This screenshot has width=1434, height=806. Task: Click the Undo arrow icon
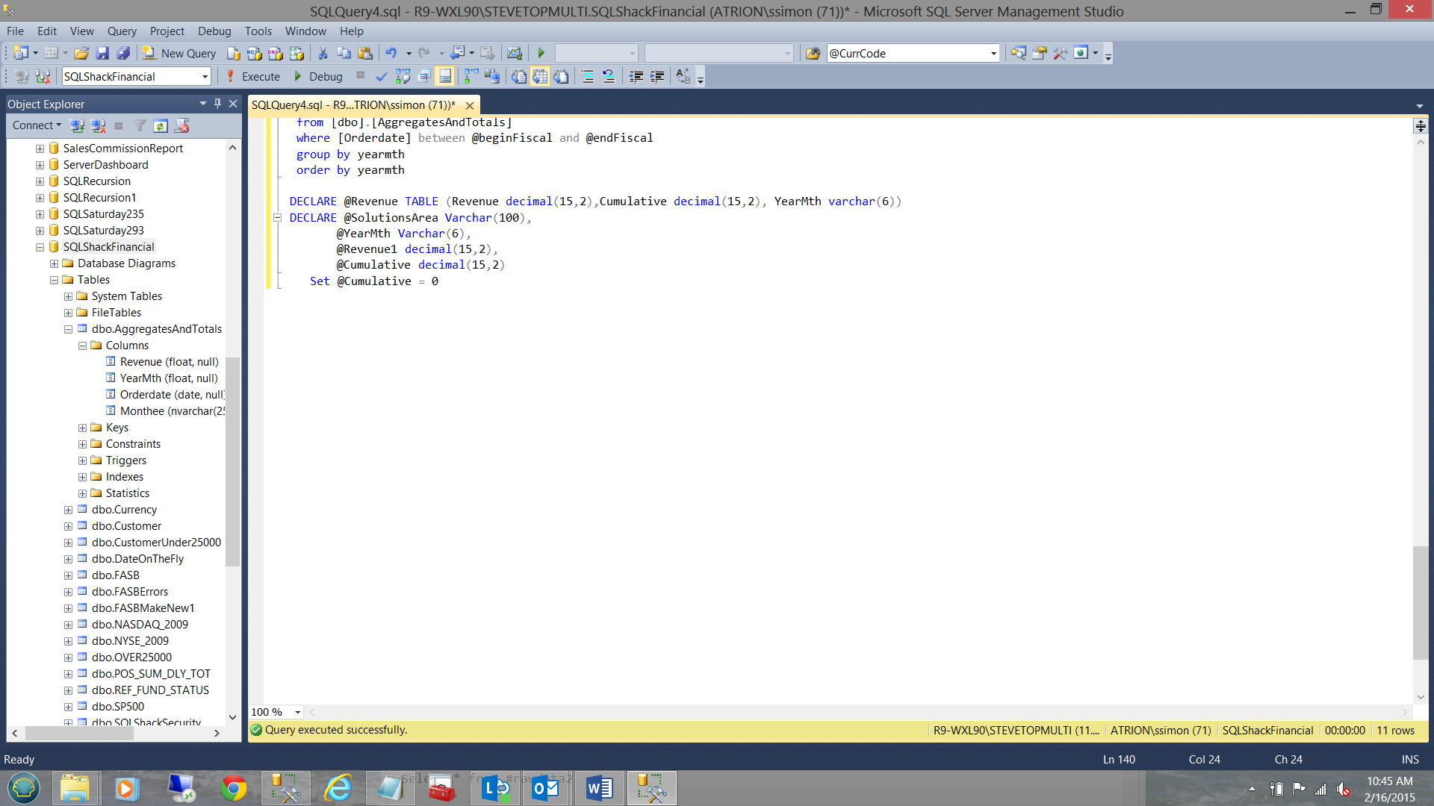click(391, 53)
